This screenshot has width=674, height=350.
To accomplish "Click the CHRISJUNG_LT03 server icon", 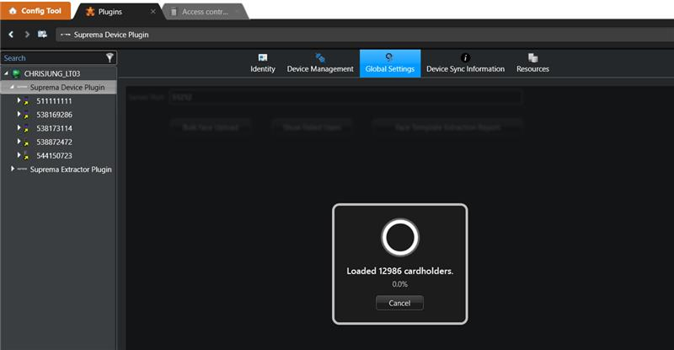I will click(16, 73).
